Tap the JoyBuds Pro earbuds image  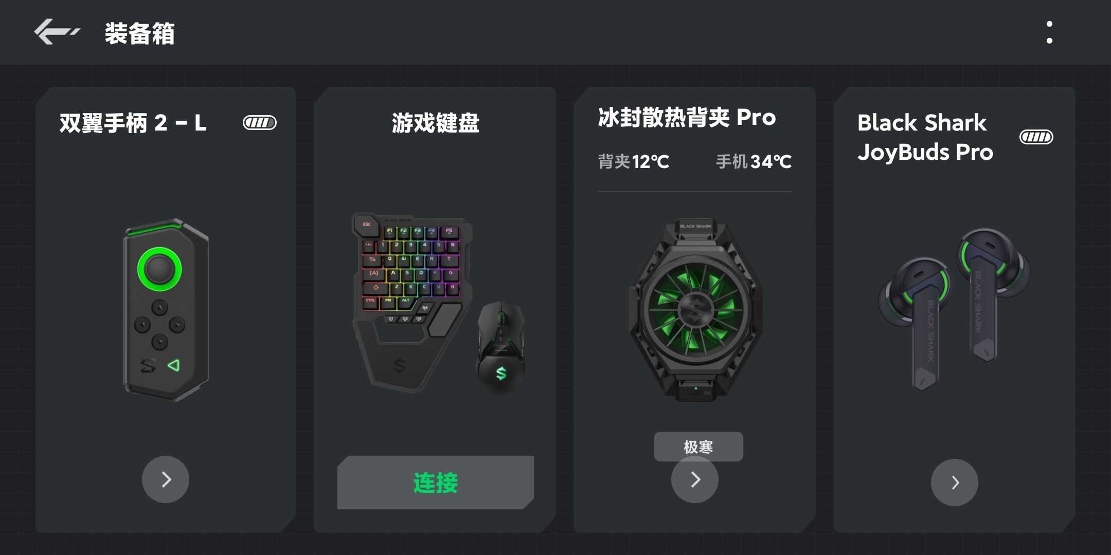[x=955, y=308]
